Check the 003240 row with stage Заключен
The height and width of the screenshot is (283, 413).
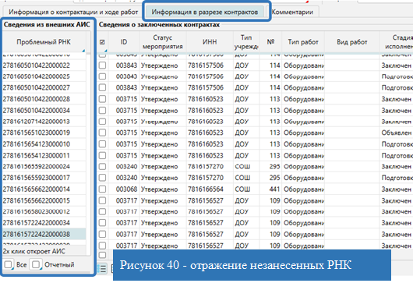(102, 167)
